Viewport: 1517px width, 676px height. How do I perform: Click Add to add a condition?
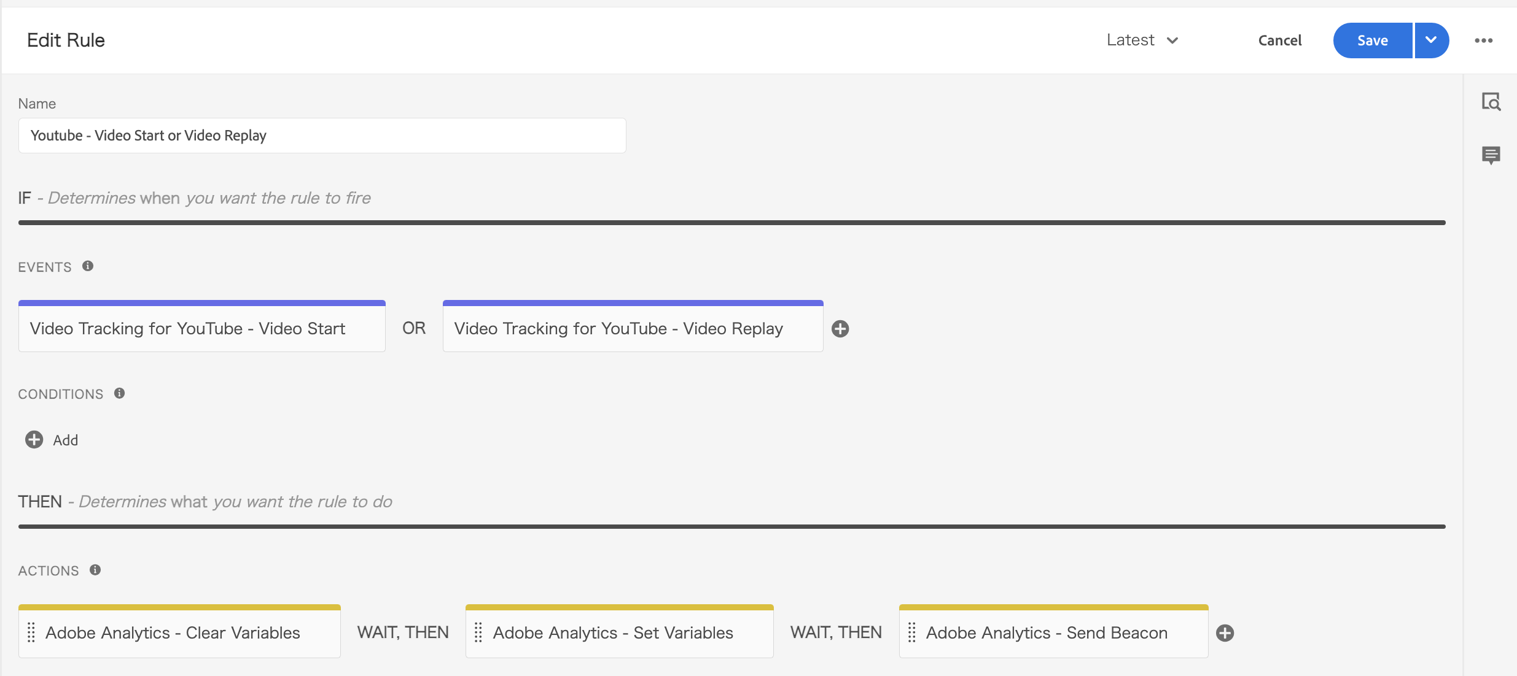click(x=65, y=440)
